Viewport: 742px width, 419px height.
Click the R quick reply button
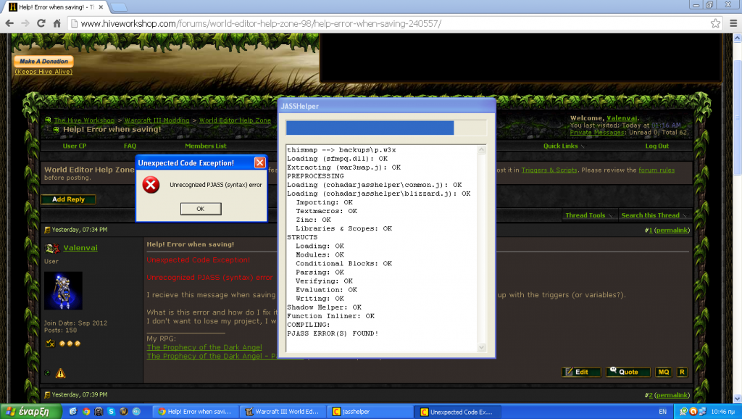click(682, 372)
